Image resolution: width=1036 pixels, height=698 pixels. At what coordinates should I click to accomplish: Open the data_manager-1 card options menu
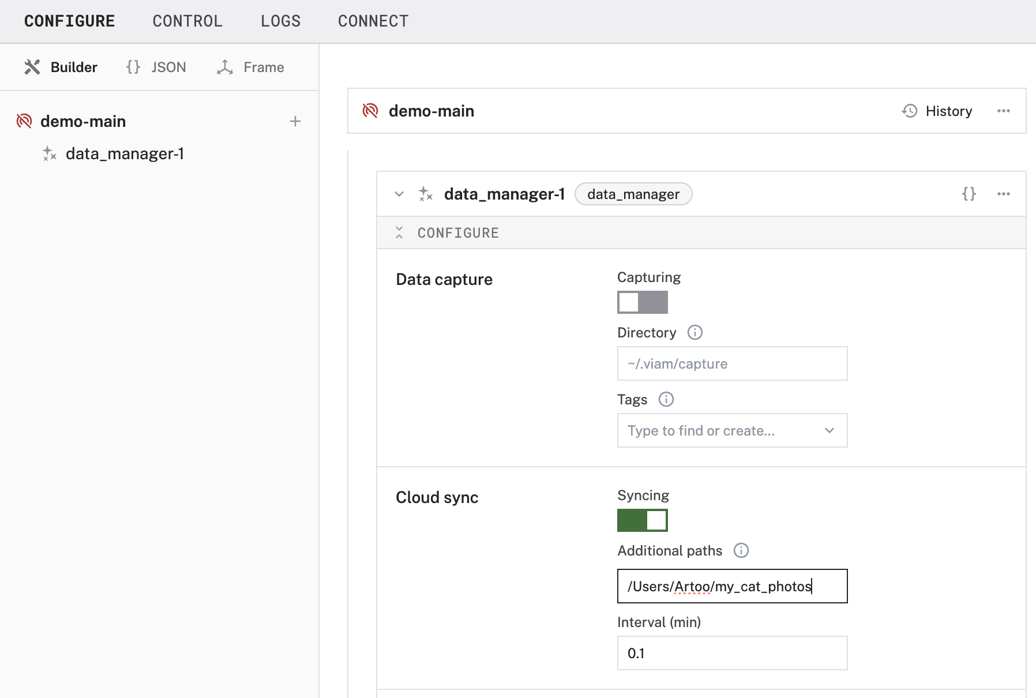[x=1004, y=194]
